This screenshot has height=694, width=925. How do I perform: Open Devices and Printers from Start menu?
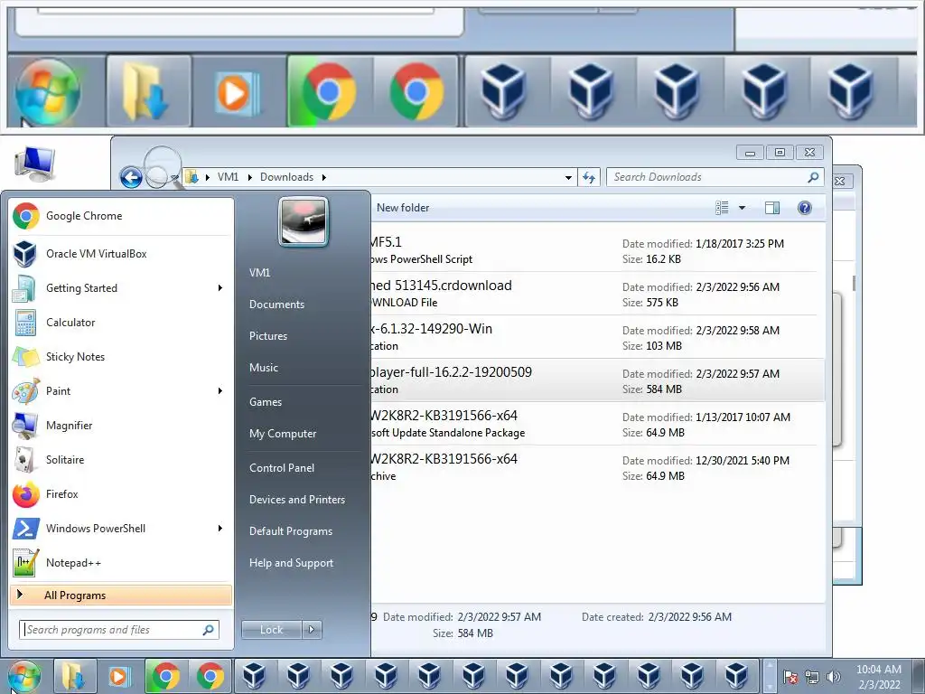coord(296,499)
